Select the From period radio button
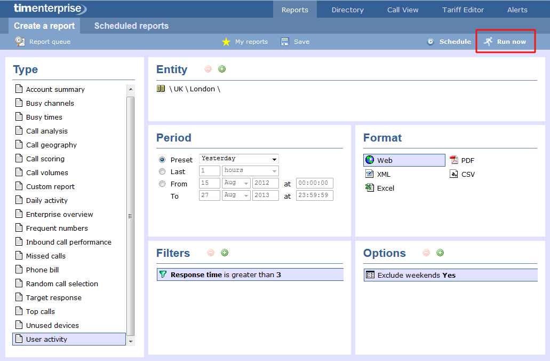The width and height of the screenshot is (550, 361). pyautogui.click(x=162, y=184)
